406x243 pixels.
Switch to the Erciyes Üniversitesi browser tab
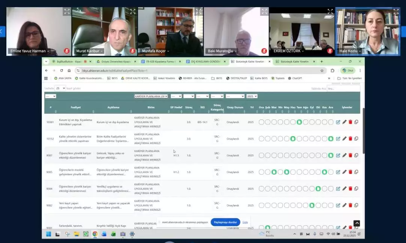[114, 62]
